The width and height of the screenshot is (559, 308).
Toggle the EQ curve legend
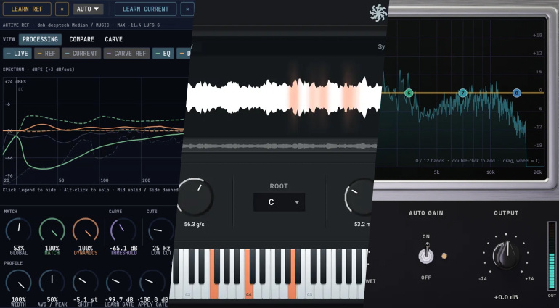(163, 54)
